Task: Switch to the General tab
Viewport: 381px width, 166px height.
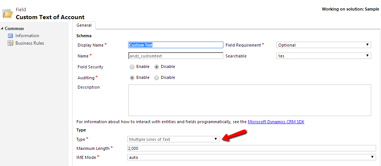Action: [84, 25]
